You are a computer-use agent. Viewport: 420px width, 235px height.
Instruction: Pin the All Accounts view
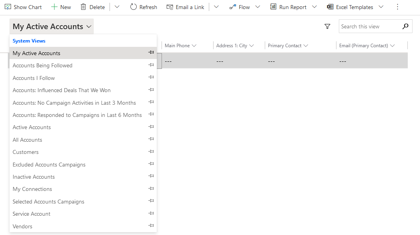point(151,139)
